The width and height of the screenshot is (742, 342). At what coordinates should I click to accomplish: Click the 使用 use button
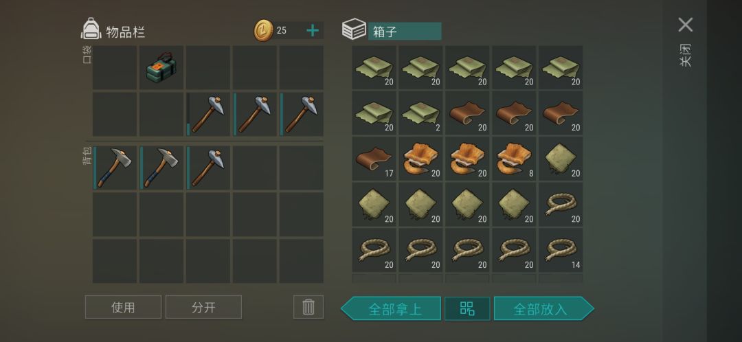coord(123,307)
